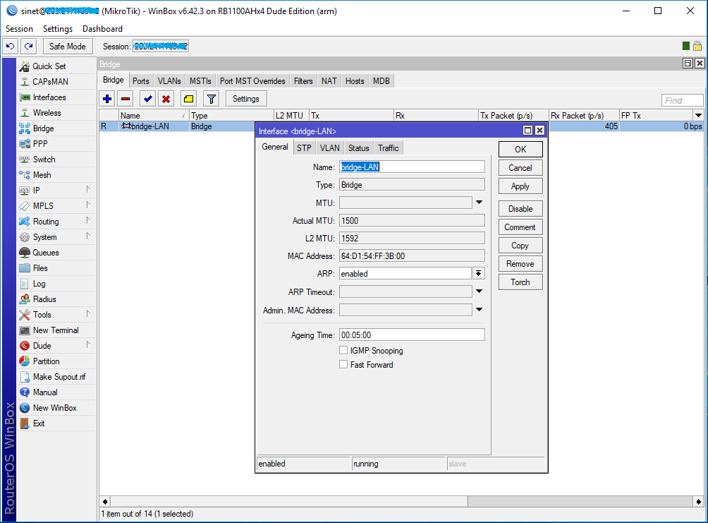
Task: Expand the Tools submenu
Action: point(89,314)
